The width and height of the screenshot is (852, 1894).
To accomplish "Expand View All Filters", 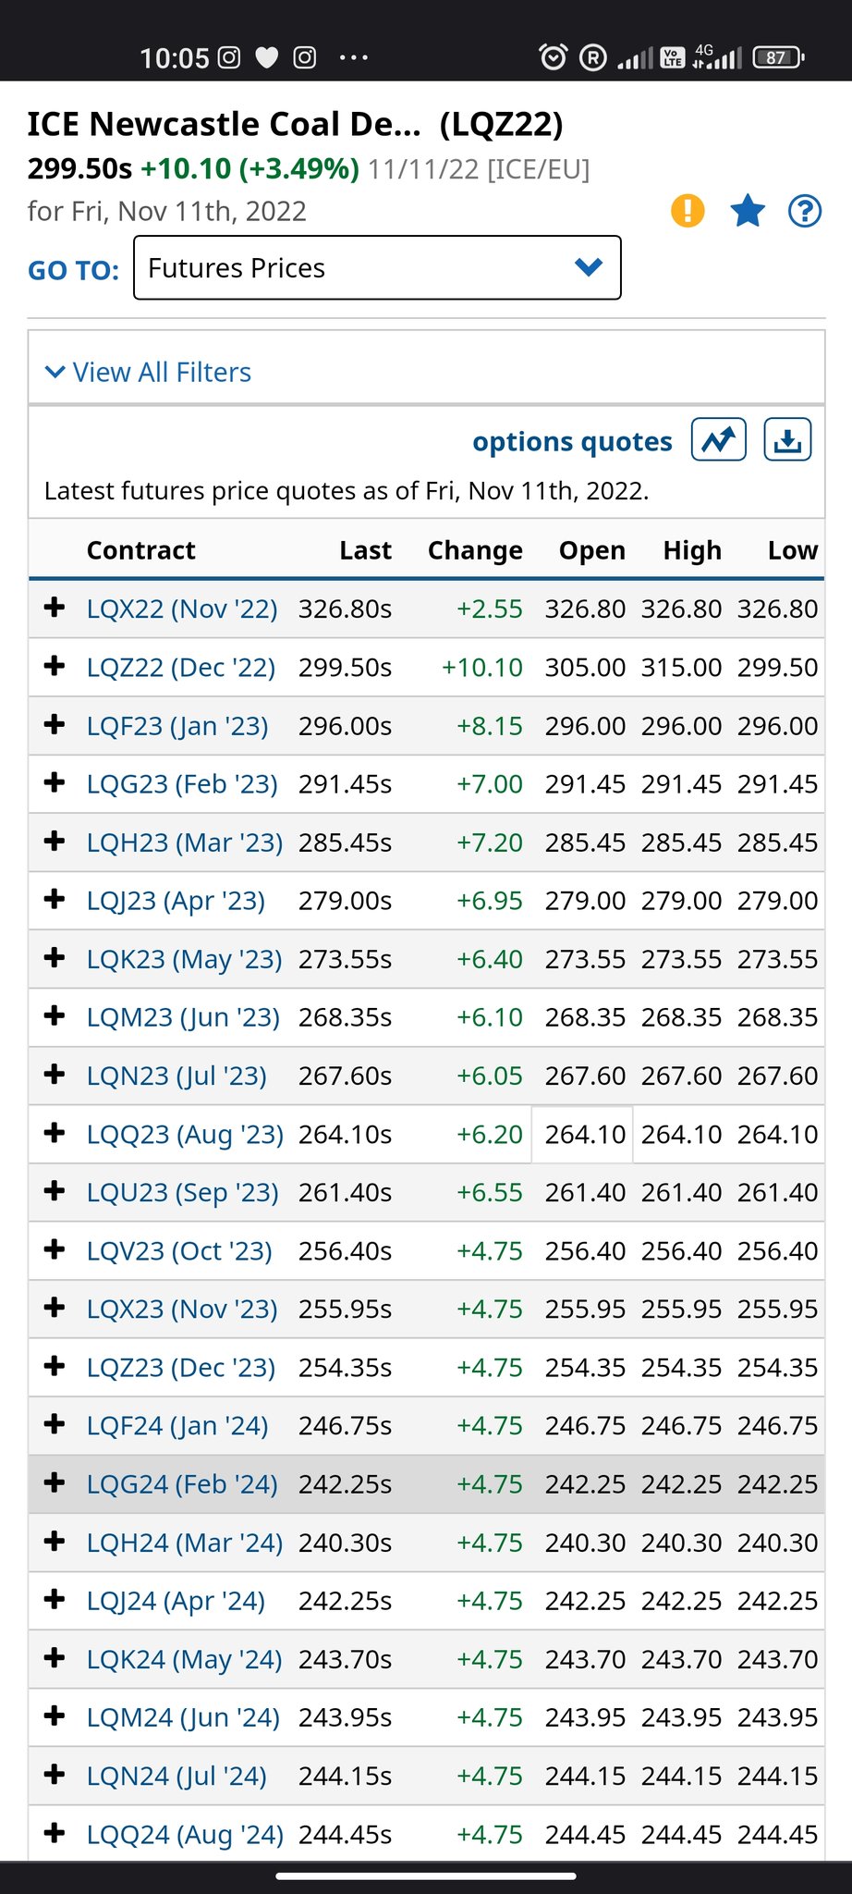I will (149, 373).
